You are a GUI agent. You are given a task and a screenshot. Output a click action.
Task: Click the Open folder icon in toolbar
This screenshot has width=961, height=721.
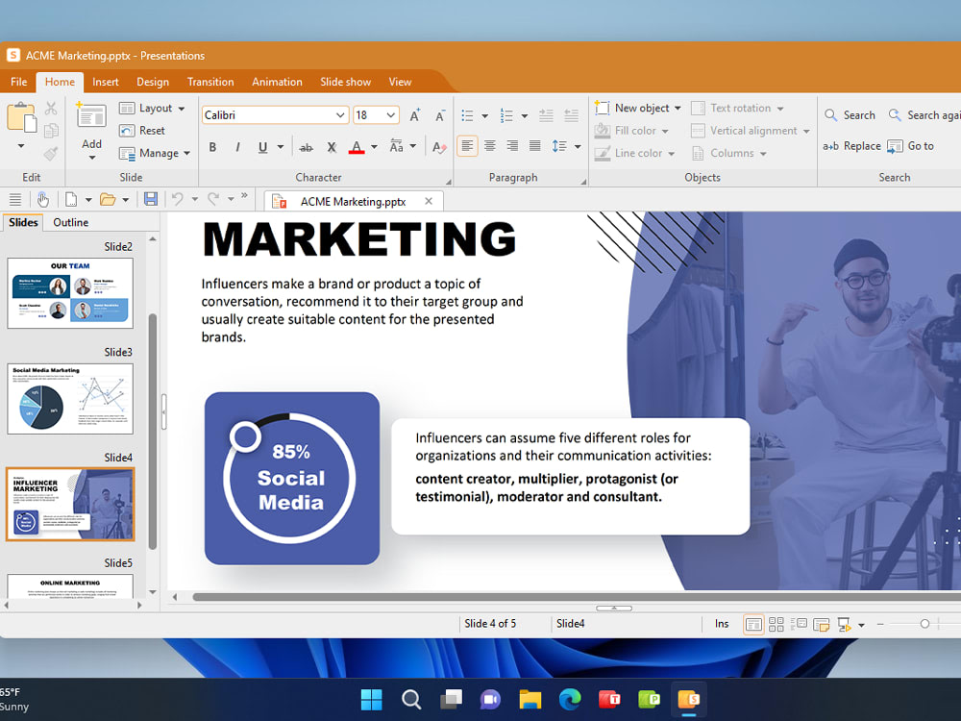pos(108,199)
